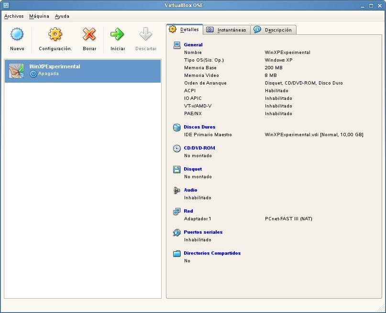The image size is (386, 313).
Task: Open the Disquet settings link
Action: click(x=193, y=169)
